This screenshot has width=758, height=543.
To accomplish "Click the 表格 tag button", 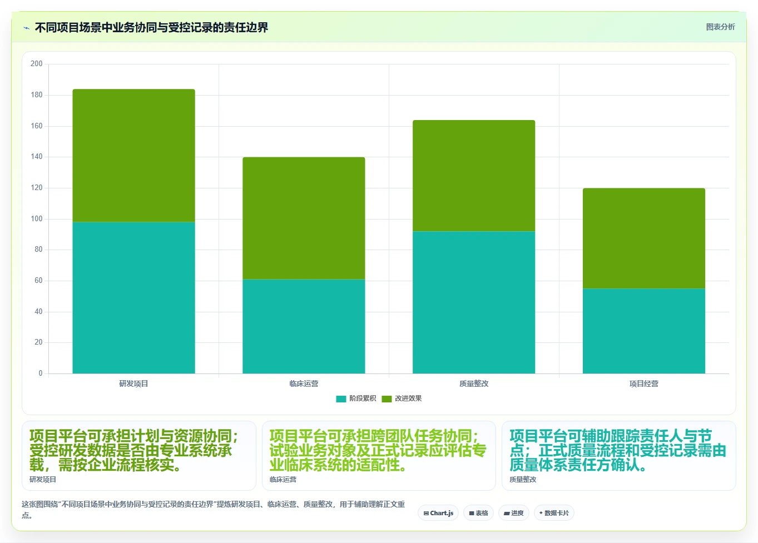I will [x=478, y=513].
